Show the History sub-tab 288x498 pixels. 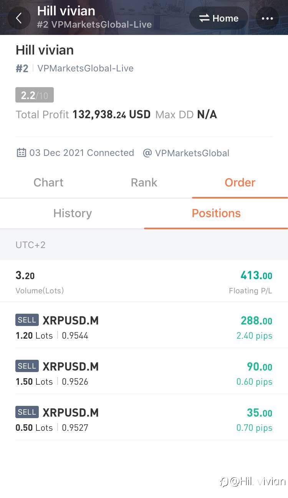pyautogui.click(x=73, y=213)
